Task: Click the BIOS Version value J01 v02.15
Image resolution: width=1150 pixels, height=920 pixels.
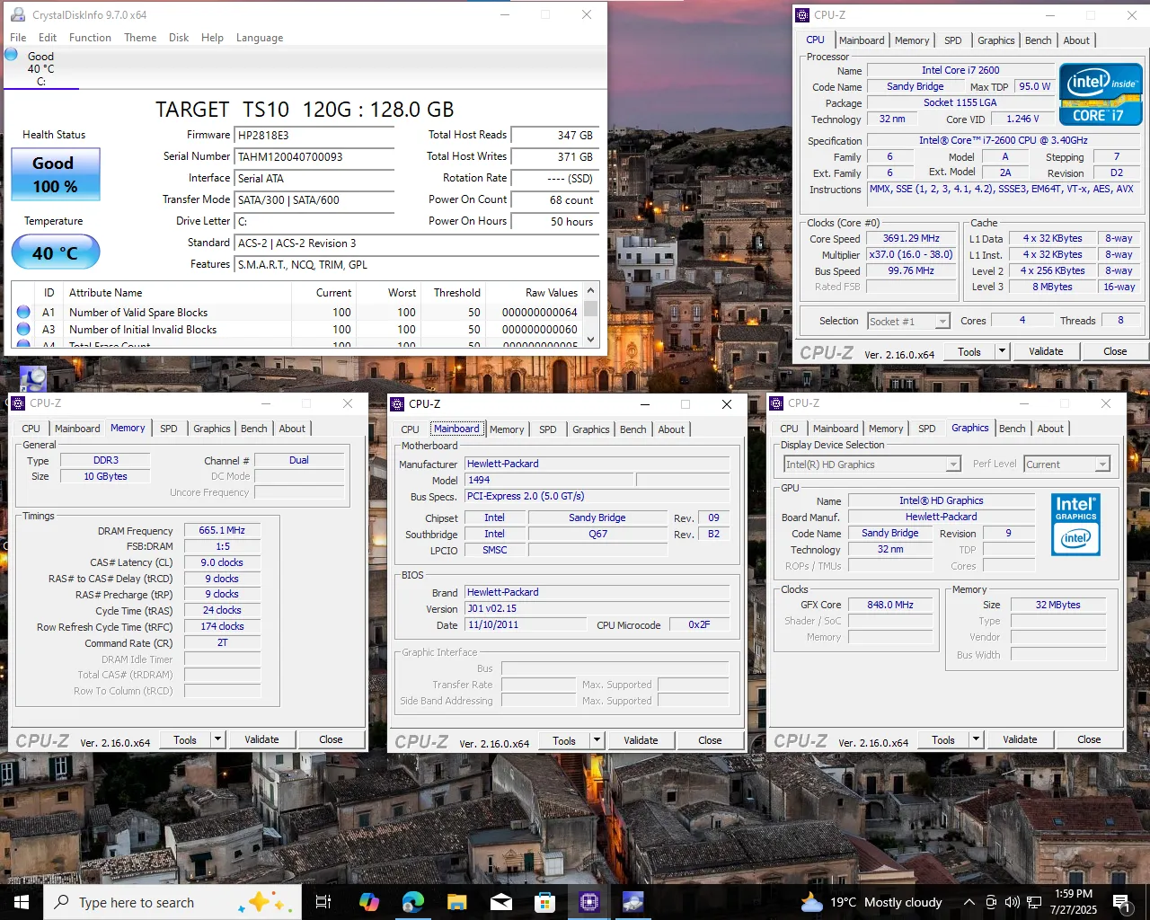Action: coord(597,609)
